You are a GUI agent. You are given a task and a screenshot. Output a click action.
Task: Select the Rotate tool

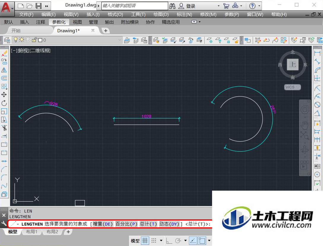coord(4,103)
